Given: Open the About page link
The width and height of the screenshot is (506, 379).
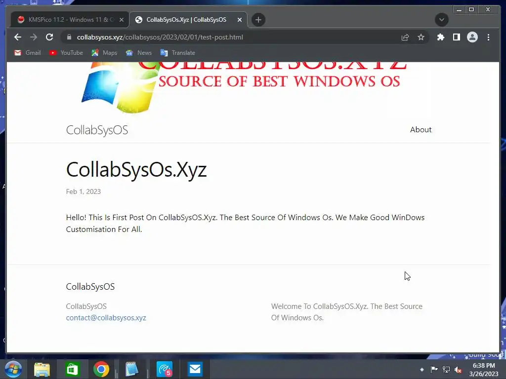Looking at the screenshot, I should pyautogui.click(x=421, y=130).
